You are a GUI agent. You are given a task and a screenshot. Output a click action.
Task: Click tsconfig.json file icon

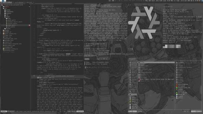[3, 51]
